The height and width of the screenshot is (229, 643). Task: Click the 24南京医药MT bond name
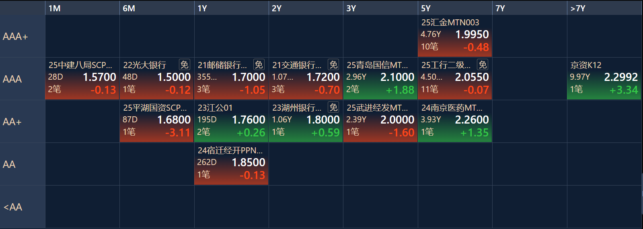tap(452, 108)
